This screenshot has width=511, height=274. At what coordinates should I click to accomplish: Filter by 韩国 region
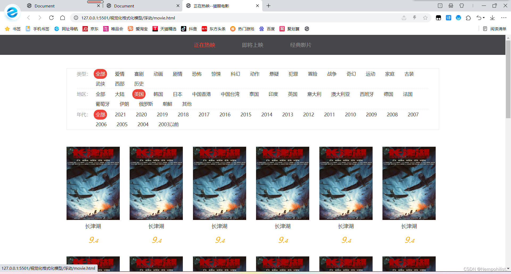click(158, 94)
